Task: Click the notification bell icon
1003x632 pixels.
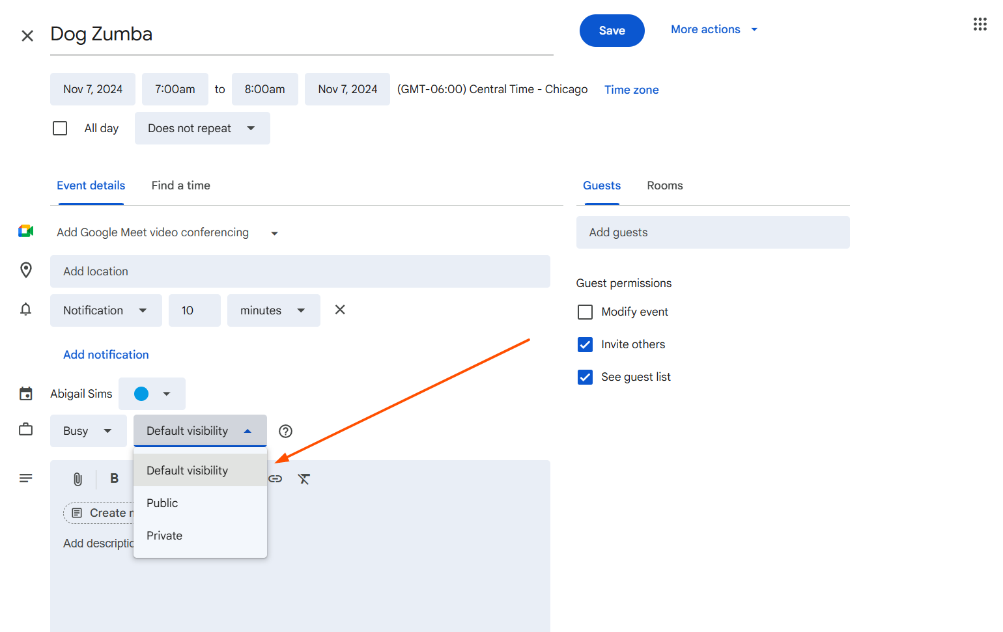Action: coord(26,309)
